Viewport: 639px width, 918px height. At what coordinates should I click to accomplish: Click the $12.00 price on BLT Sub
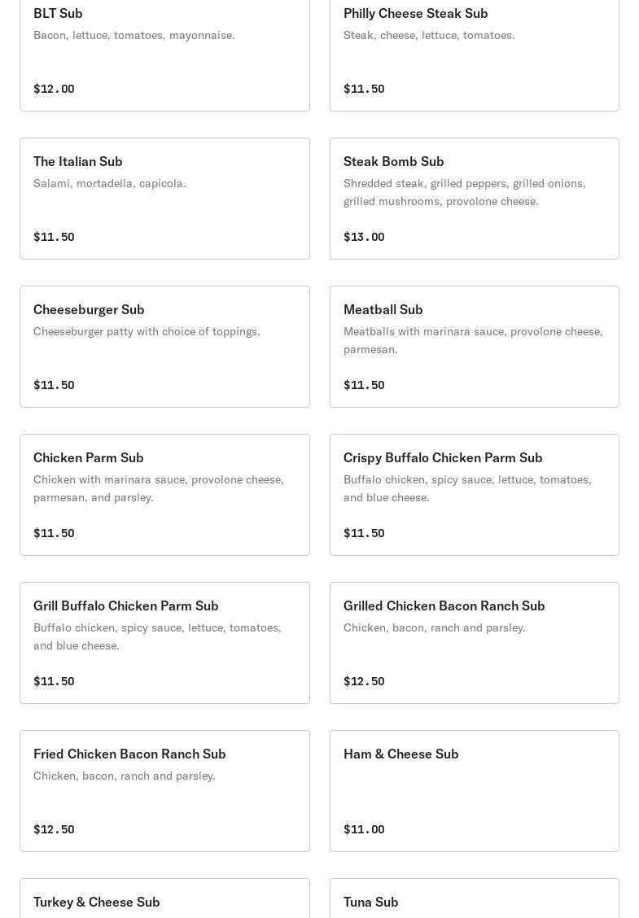pos(54,89)
